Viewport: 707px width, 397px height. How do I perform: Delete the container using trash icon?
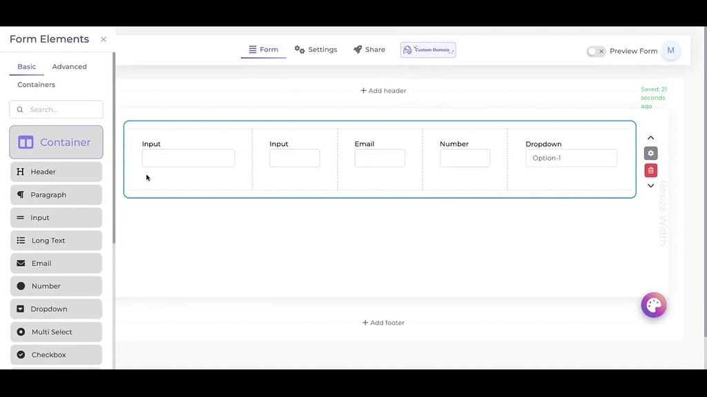tap(650, 170)
